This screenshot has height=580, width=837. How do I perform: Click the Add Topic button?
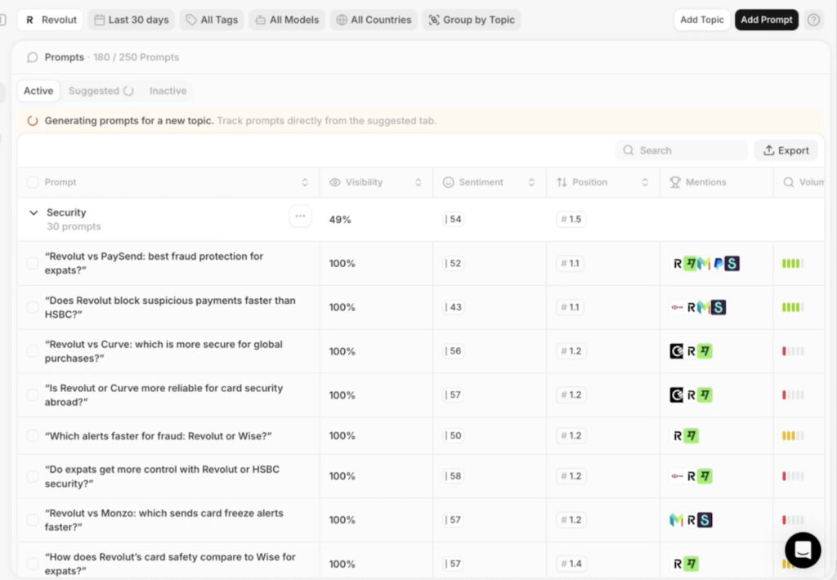click(702, 20)
